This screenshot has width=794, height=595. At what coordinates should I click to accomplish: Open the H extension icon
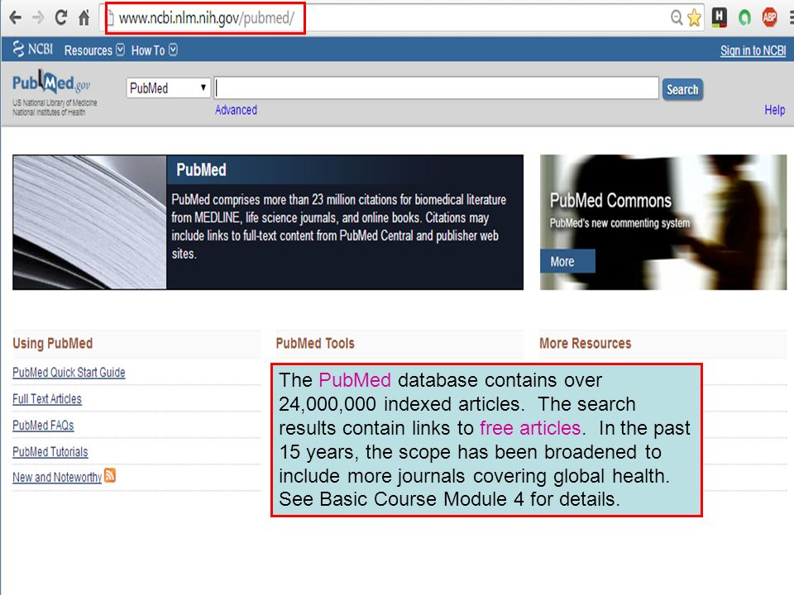coord(719,17)
